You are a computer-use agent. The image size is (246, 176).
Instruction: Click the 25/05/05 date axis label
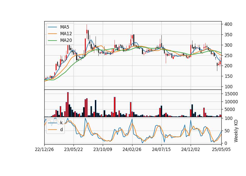pyautogui.click(x=221, y=150)
